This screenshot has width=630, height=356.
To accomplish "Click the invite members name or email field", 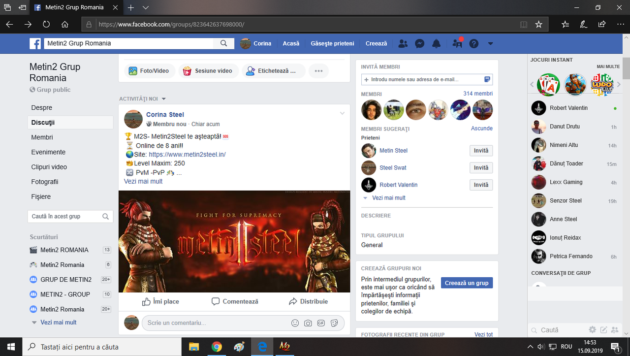I will pos(427,79).
